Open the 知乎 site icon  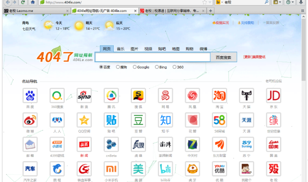[x=165, y=120]
